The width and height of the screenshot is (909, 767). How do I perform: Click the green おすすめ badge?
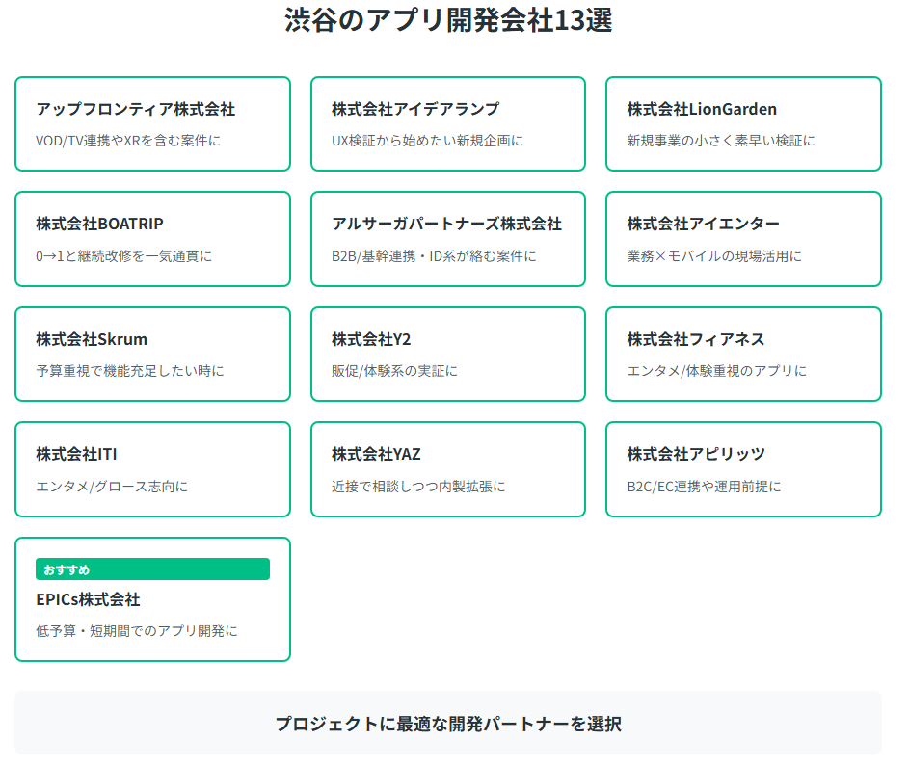(x=152, y=569)
